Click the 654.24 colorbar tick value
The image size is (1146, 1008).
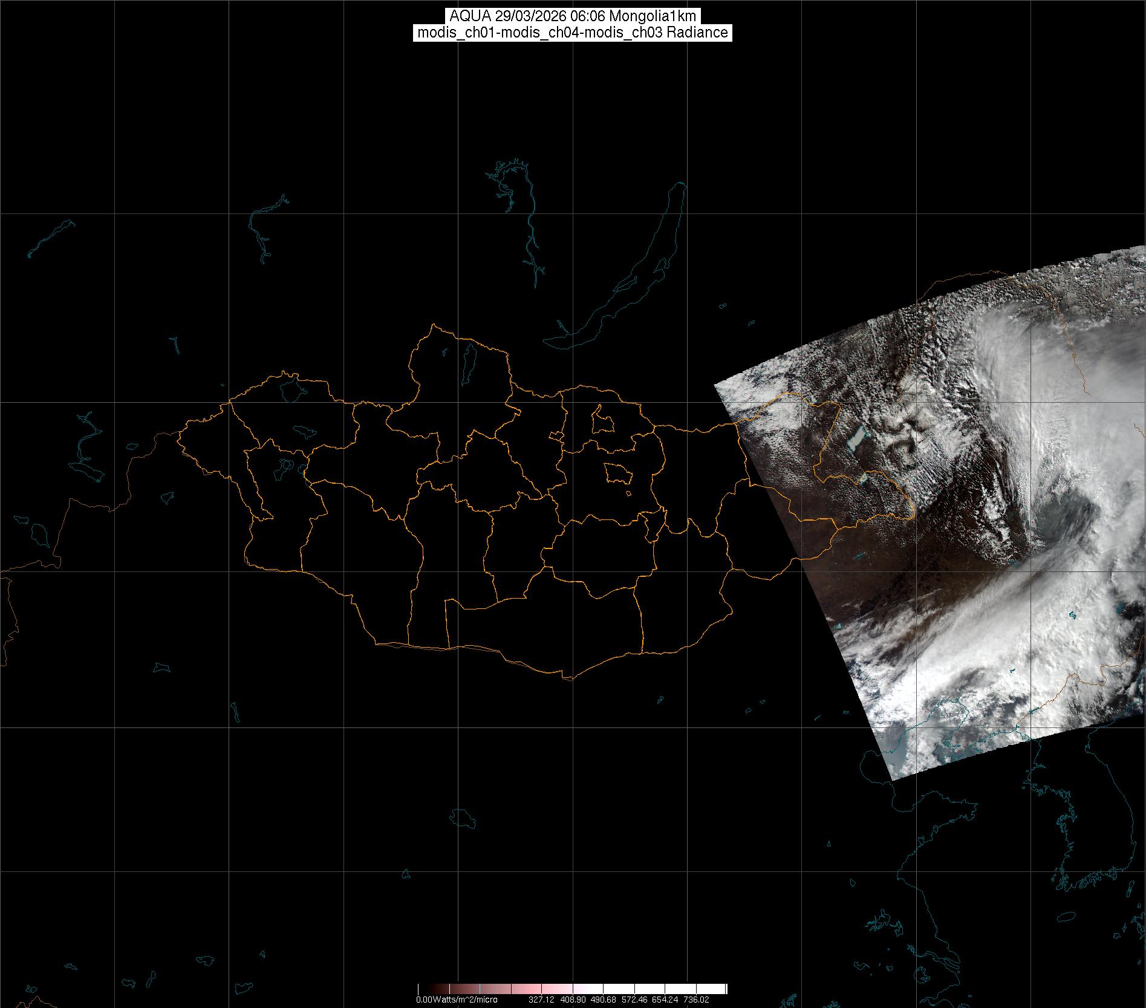coord(664,1000)
